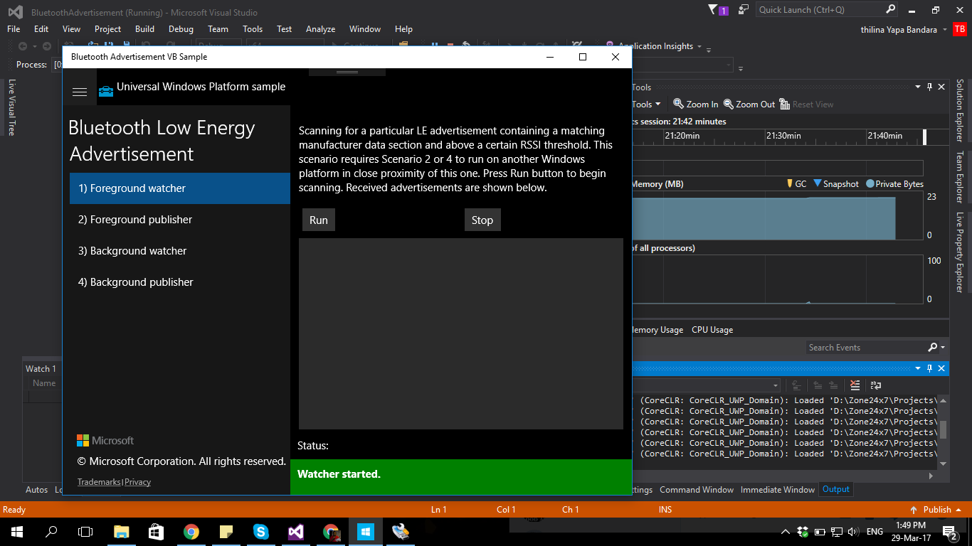Click the volume icon in the system tray

point(853,531)
